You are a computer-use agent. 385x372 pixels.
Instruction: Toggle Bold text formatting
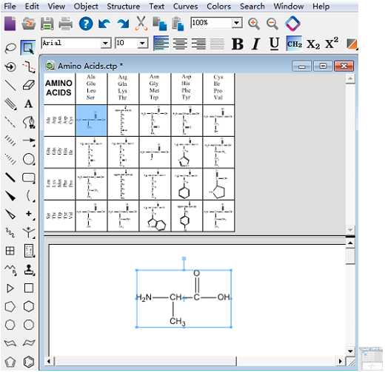238,44
